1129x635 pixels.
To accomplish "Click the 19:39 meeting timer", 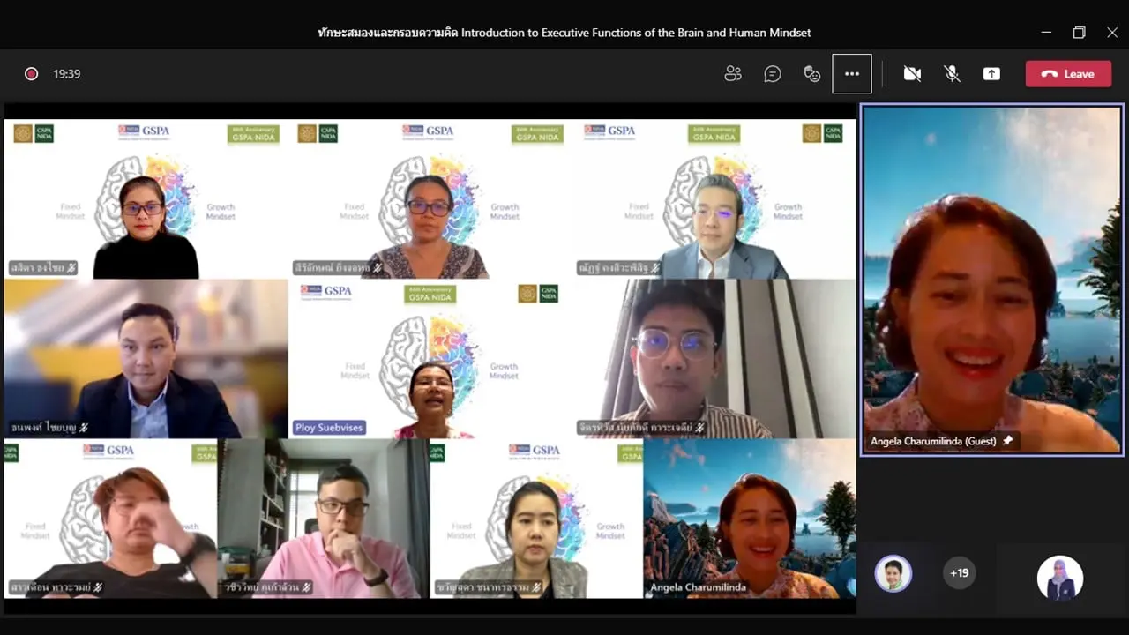I will pos(67,74).
